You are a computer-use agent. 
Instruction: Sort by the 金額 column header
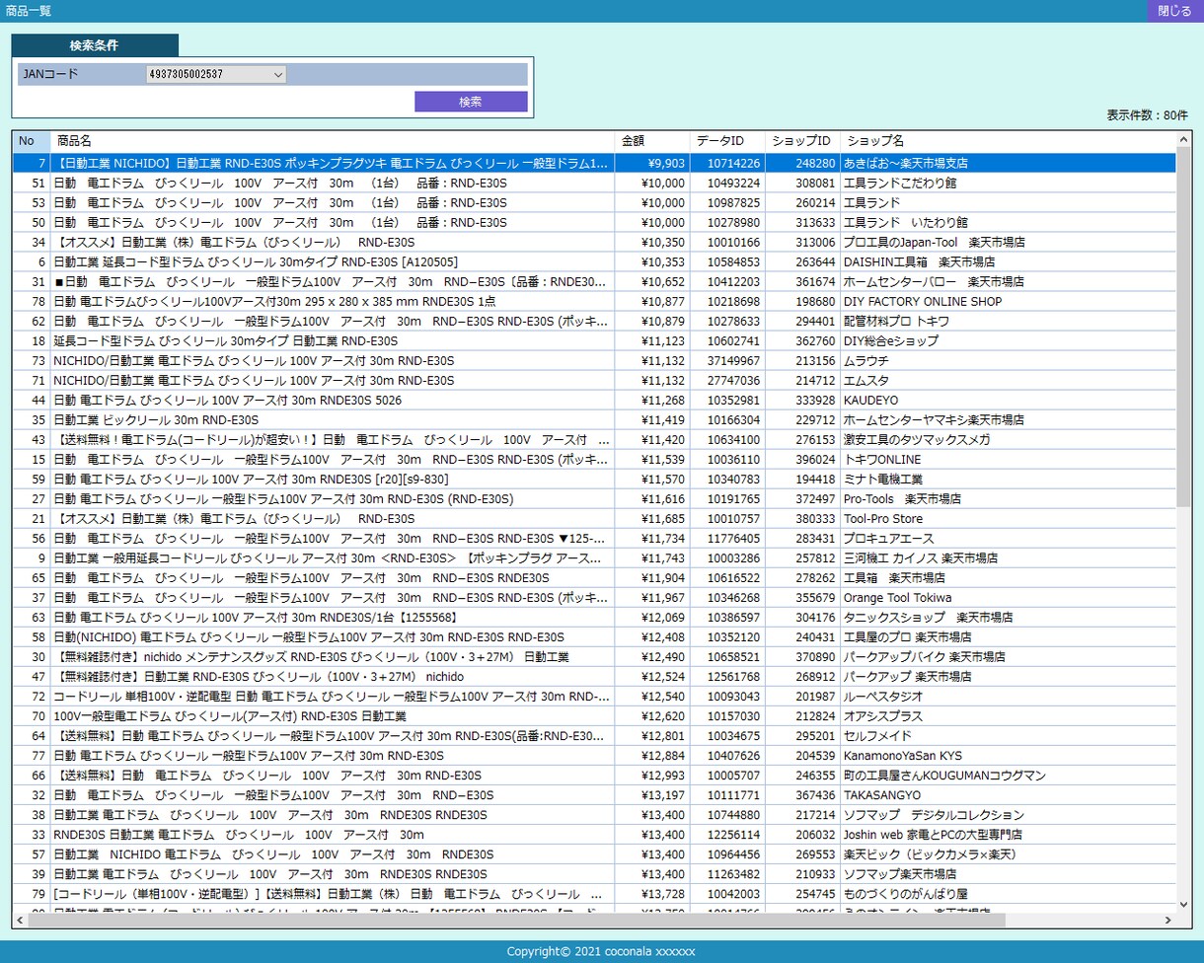point(651,141)
